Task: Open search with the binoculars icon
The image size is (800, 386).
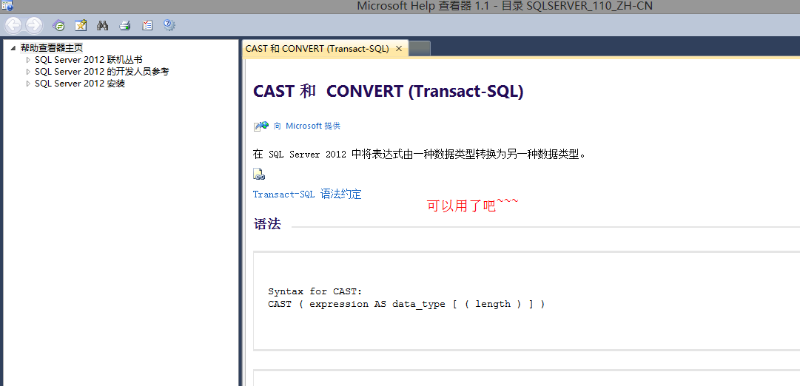Action: tap(103, 25)
